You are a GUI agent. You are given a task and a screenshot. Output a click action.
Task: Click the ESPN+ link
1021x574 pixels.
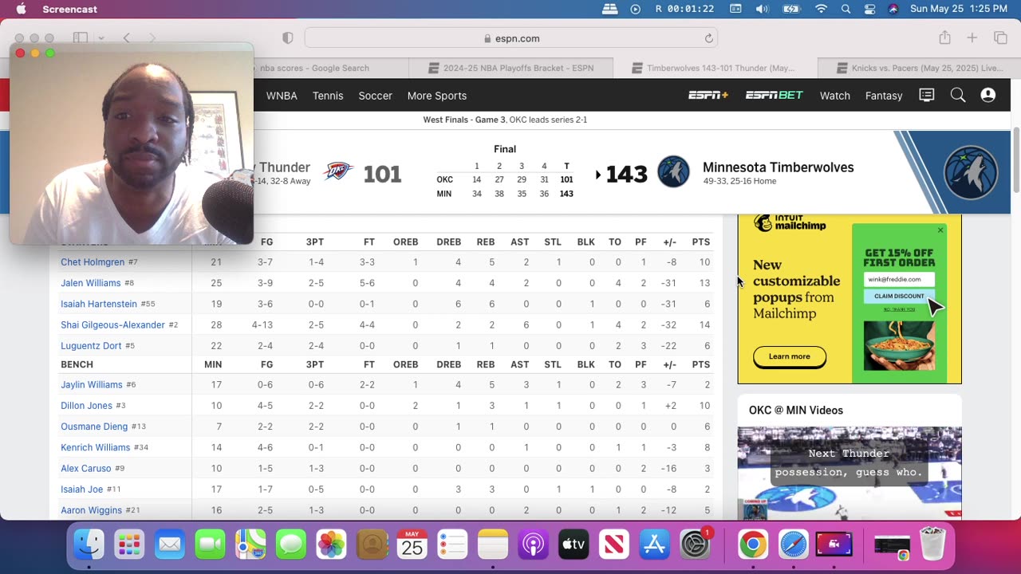click(708, 95)
